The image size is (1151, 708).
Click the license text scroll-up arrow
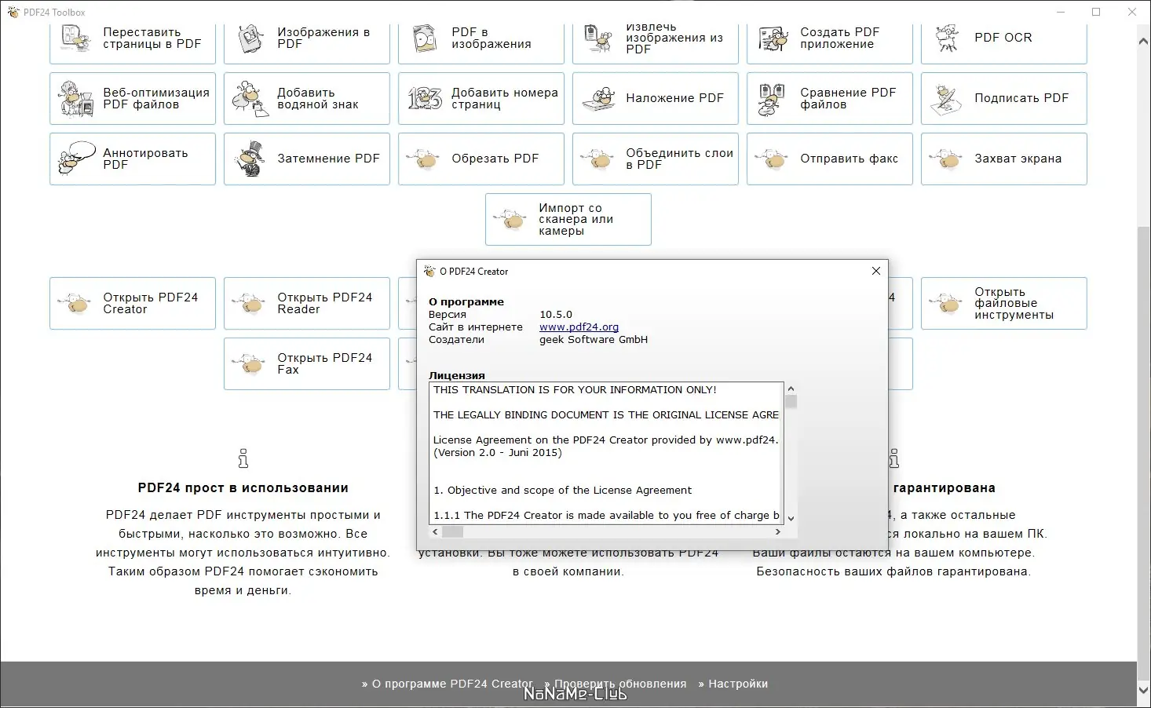pos(791,389)
